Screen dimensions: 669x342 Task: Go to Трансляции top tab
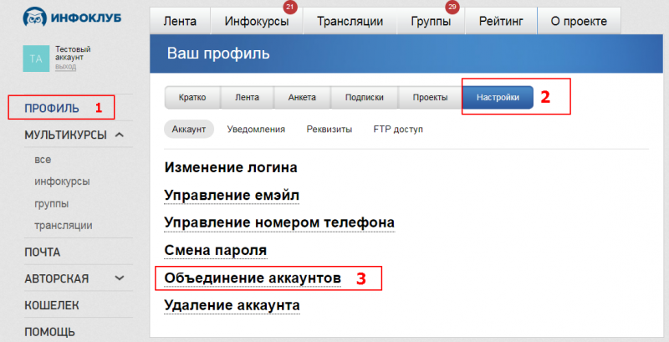pyautogui.click(x=350, y=21)
